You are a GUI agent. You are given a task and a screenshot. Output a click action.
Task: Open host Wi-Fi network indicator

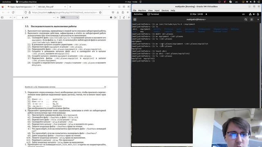click(247, 2)
